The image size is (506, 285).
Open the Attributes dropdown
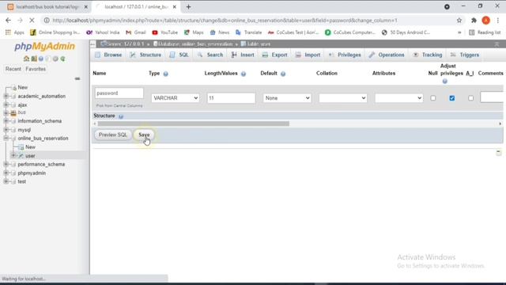coord(398,98)
